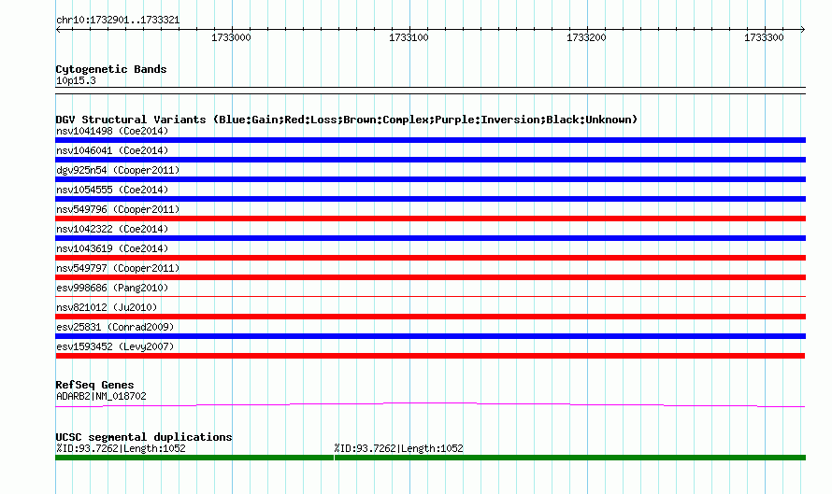Screen dimensions: 832x494
Task: Select the red loss bar under nsv549796
Action: (x=430, y=219)
